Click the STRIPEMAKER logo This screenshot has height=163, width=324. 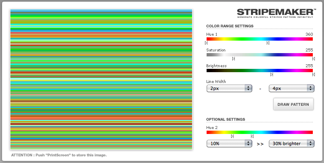[276, 13]
